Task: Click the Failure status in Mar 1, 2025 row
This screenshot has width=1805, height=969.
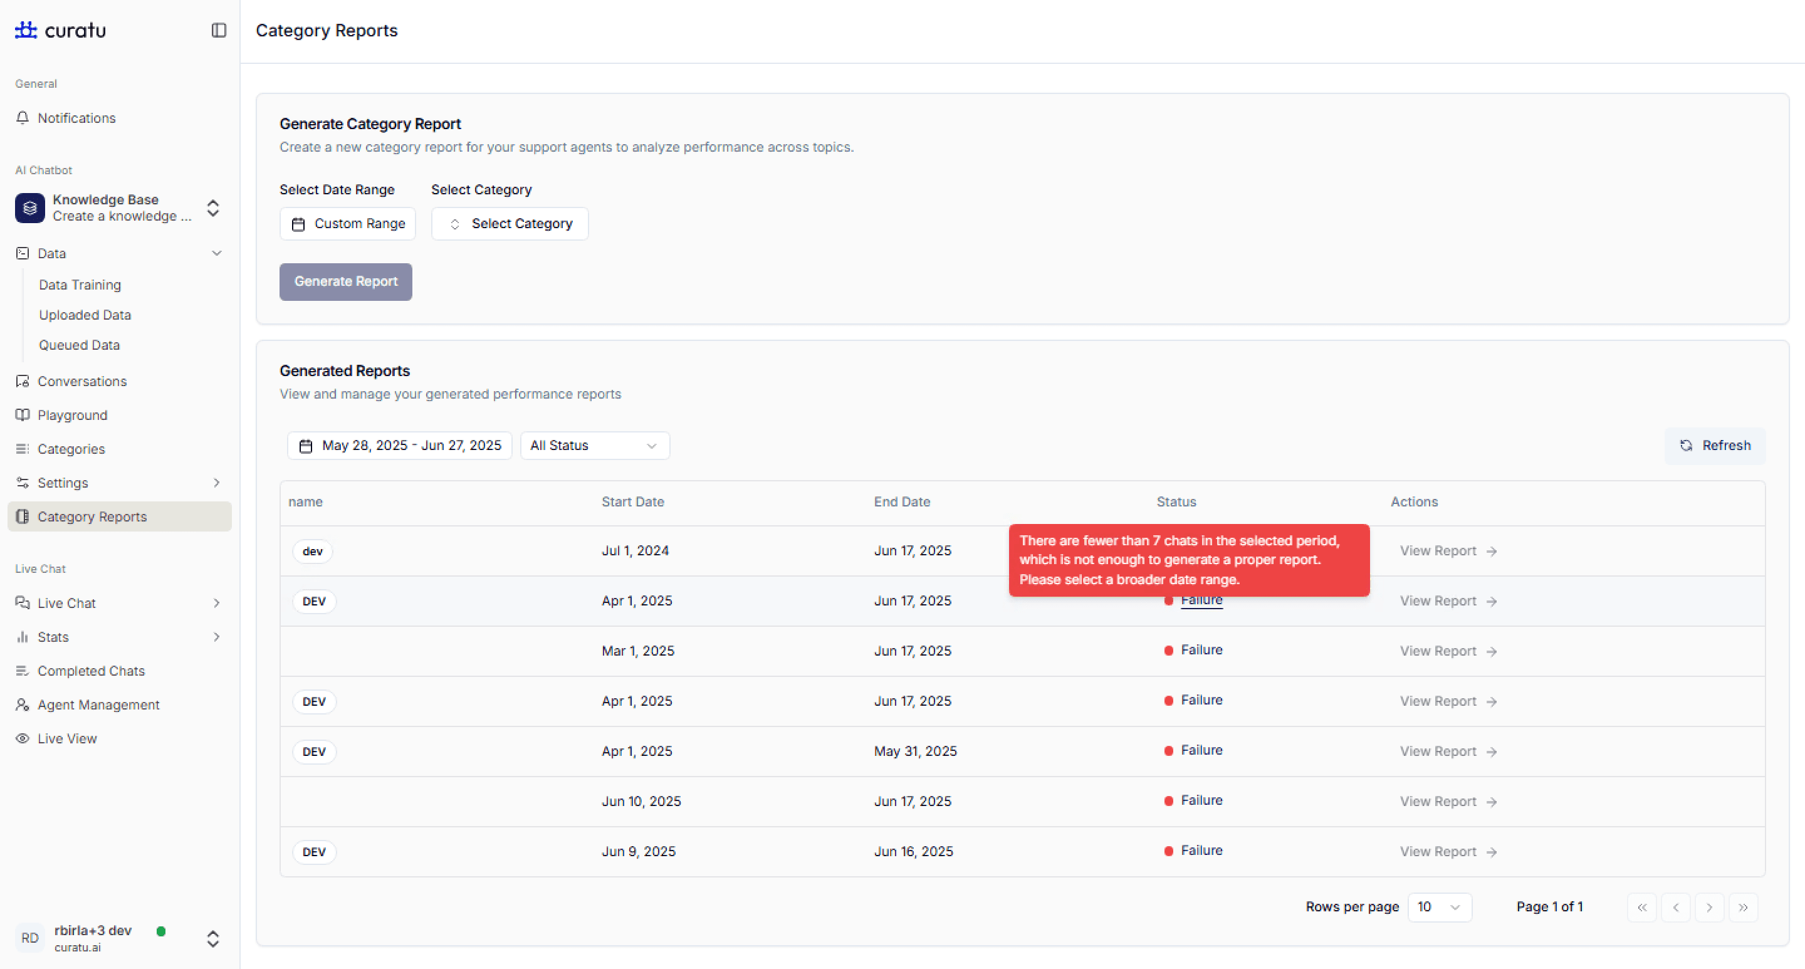Action: pyautogui.click(x=1193, y=650)
